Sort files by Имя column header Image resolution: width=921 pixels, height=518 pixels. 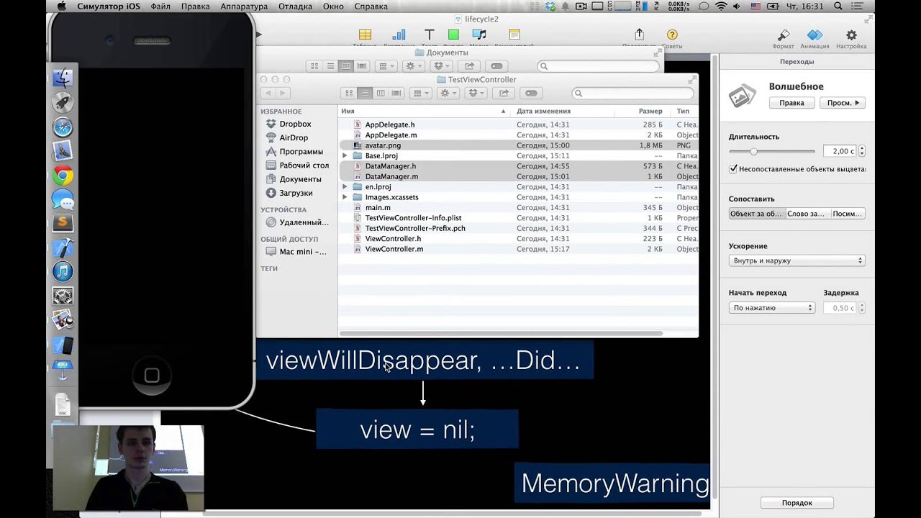click(424, 112)
